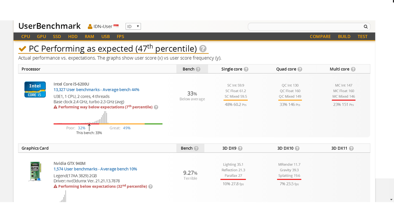This screenshot has height=222, width=394.
Task: Open help icon next to Quad core
Action: pos(300,69)
